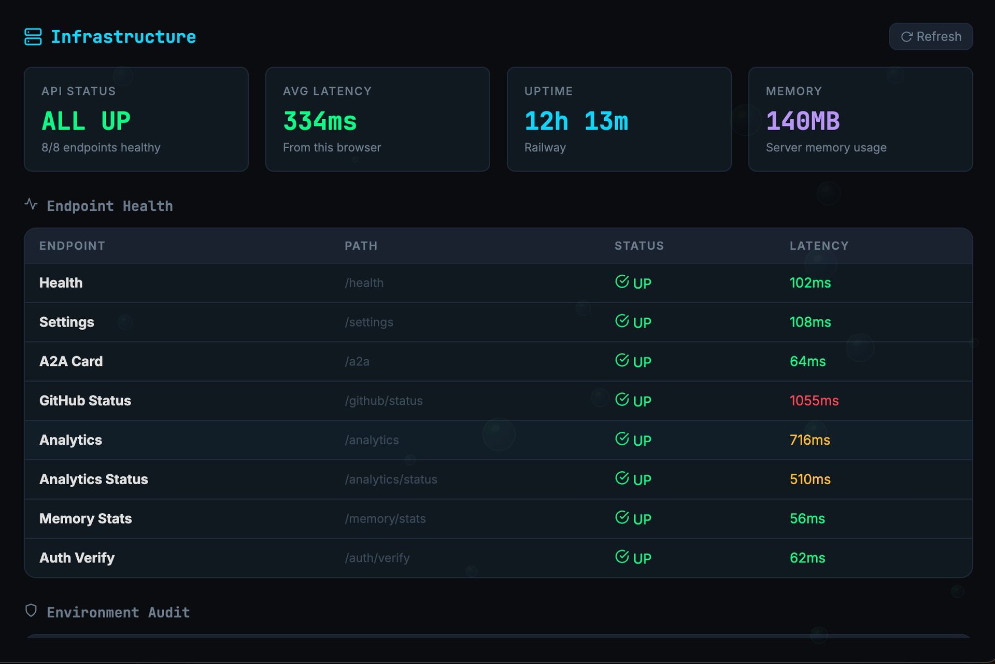Screen dimensions: 995x664
Task: Click the Endpoint Health section heading
Action: point(110,206)
